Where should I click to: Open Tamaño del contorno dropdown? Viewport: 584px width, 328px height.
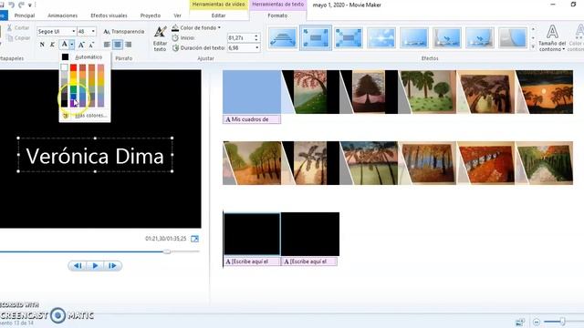[x=552, y=38]
